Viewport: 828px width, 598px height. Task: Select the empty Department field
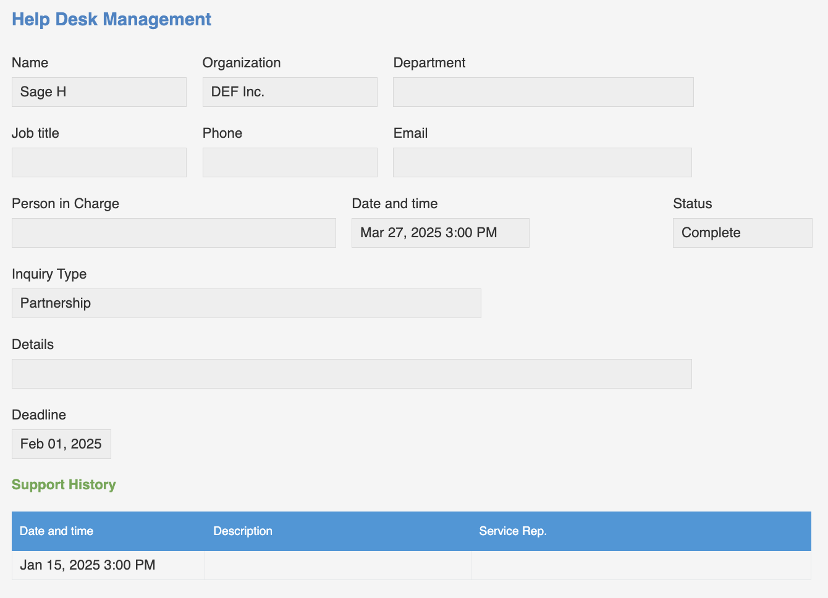pyautogui.click(x=543, y=92)
